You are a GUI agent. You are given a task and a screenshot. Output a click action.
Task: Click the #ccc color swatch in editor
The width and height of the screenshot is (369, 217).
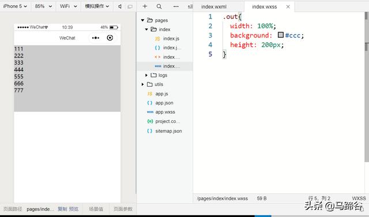281,35
